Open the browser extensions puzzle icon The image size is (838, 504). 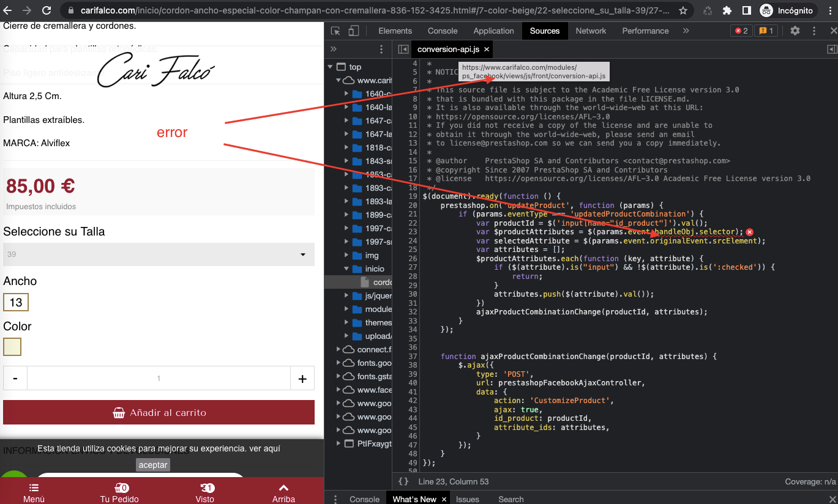(x=727, y=10)
